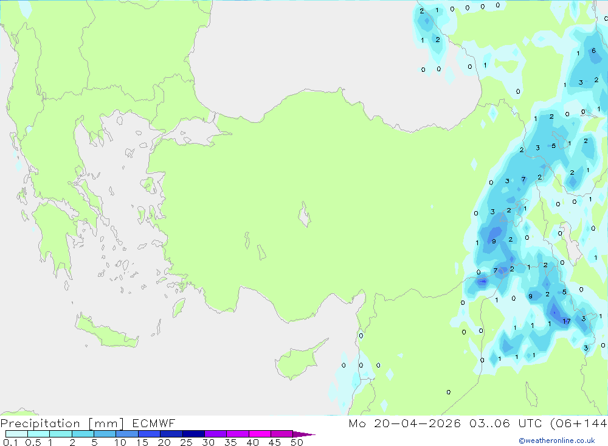Click the '03..06 UTC' time label

click(505, 423)
